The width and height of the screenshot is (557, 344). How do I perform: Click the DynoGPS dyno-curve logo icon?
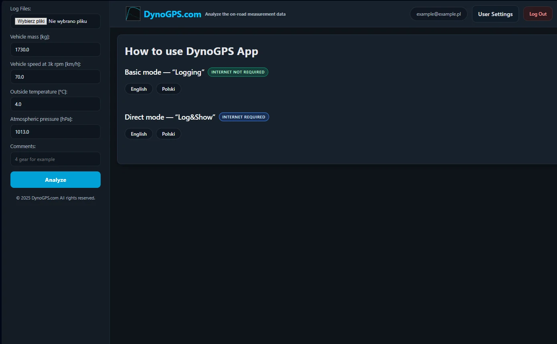point(133,14)
